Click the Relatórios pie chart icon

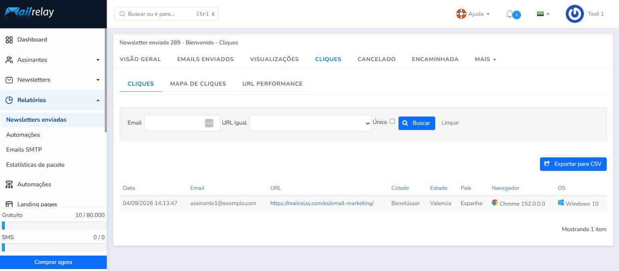[x=9, y=100]
